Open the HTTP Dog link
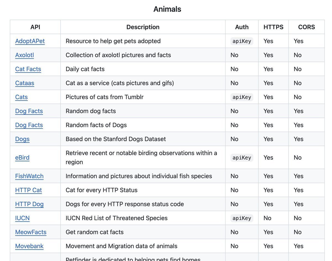The height and width of the screenshot is (261, 332). click(29, 204)
